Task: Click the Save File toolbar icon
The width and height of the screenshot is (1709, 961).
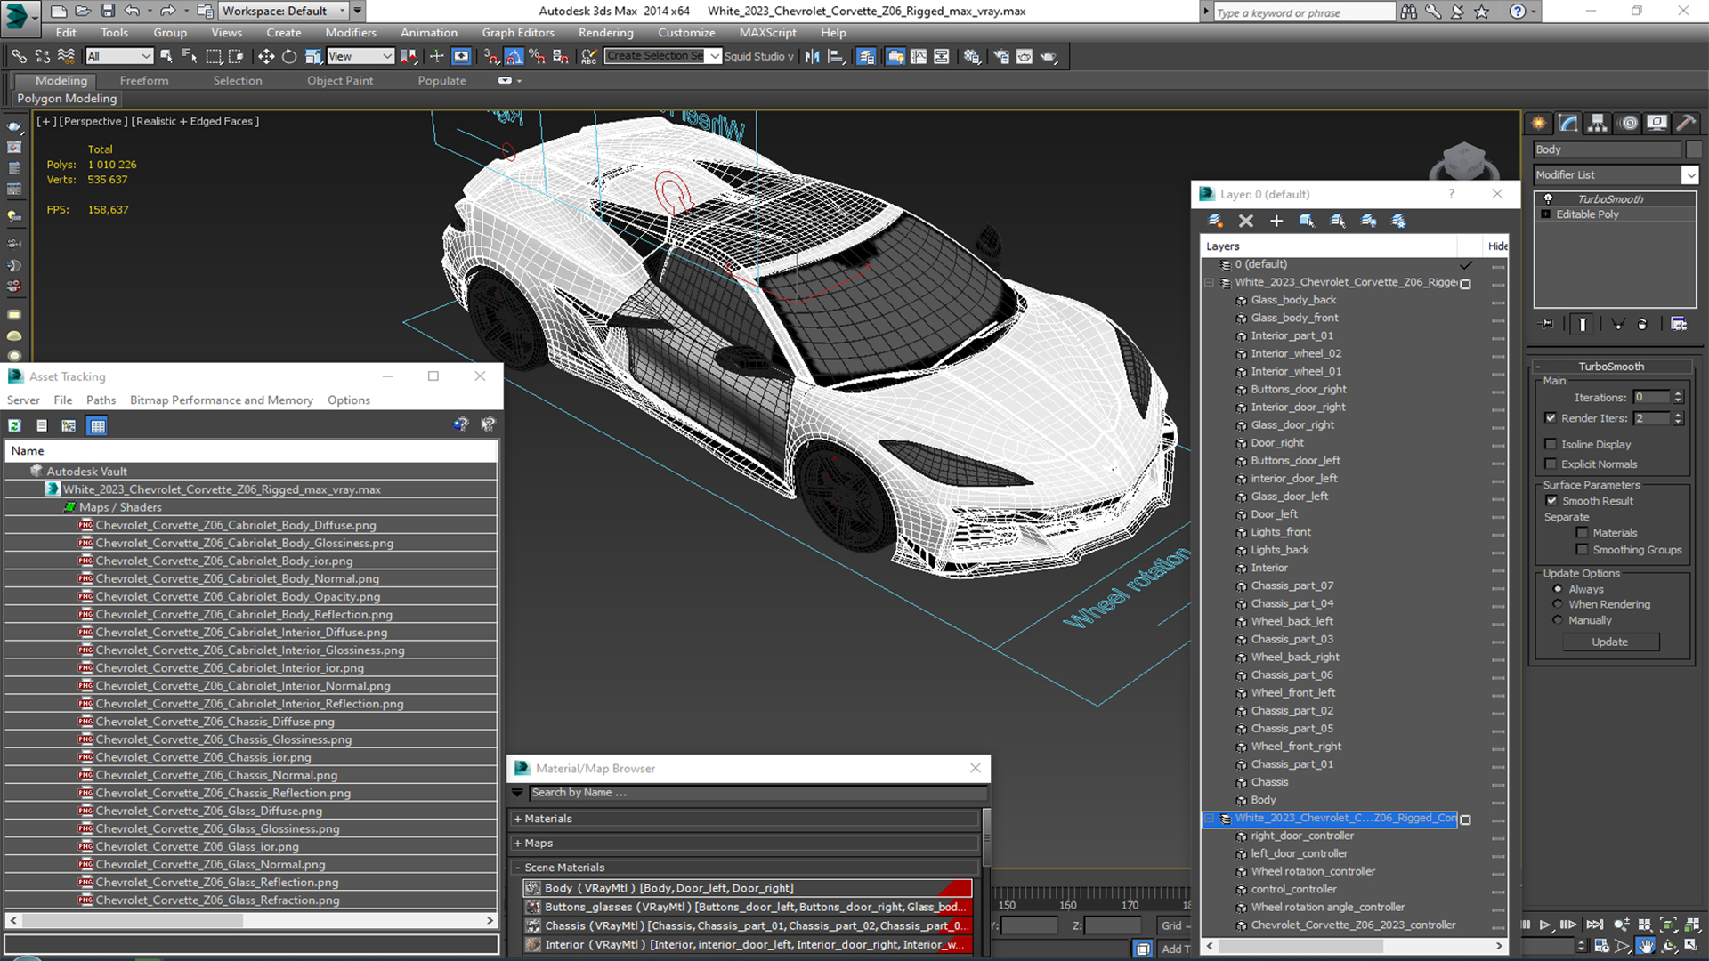Action: (108, 11)
